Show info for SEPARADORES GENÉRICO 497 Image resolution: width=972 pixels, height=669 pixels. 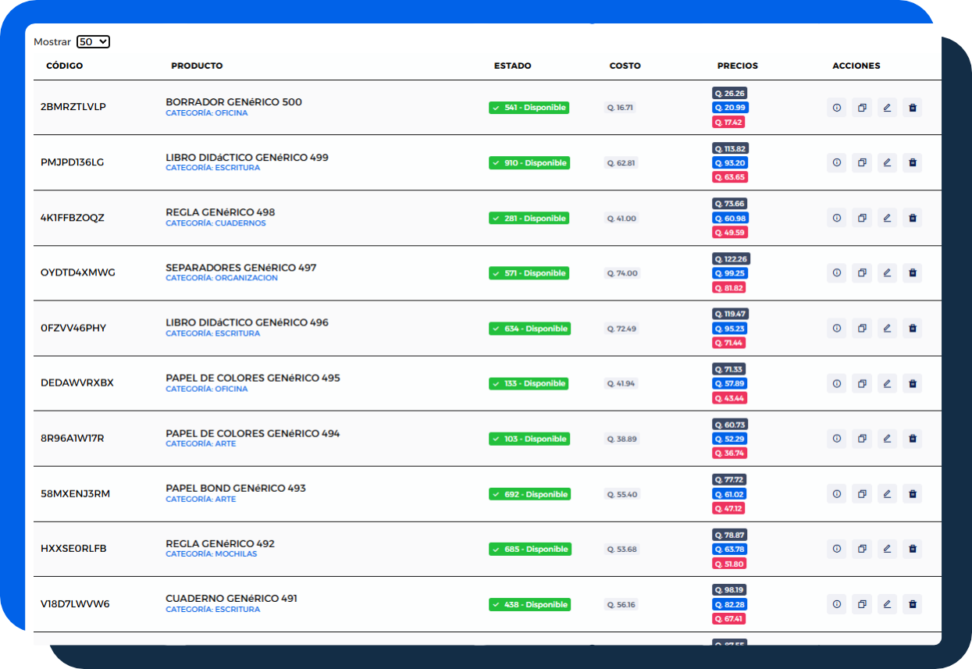tap(837, 273)
